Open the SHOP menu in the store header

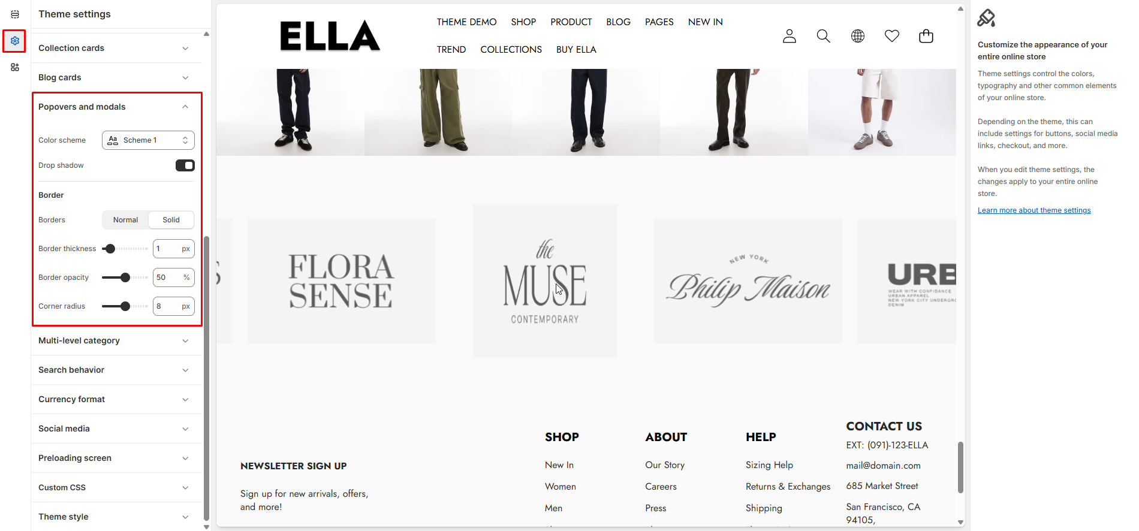[523, 22]
